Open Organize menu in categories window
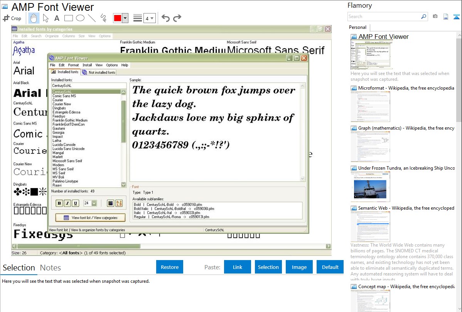This screenshot has width=462, height=312. pyautogui.click(x=52, y=36)
